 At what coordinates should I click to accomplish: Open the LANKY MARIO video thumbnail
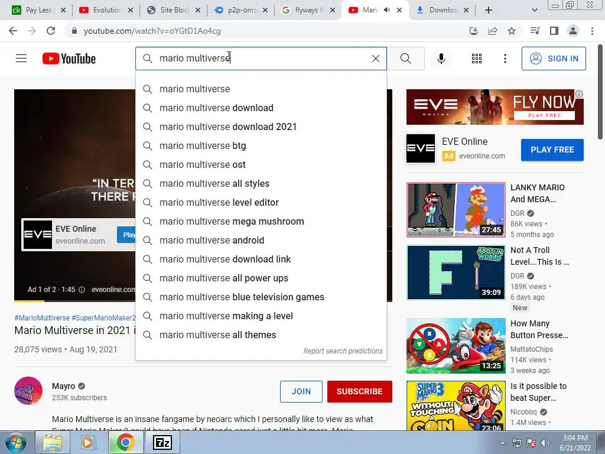(456, 210)
